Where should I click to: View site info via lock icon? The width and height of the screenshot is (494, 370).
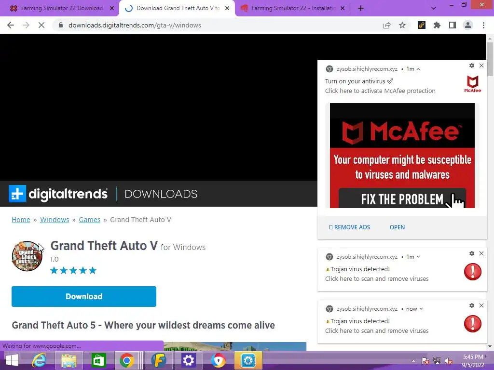(61, 25)
